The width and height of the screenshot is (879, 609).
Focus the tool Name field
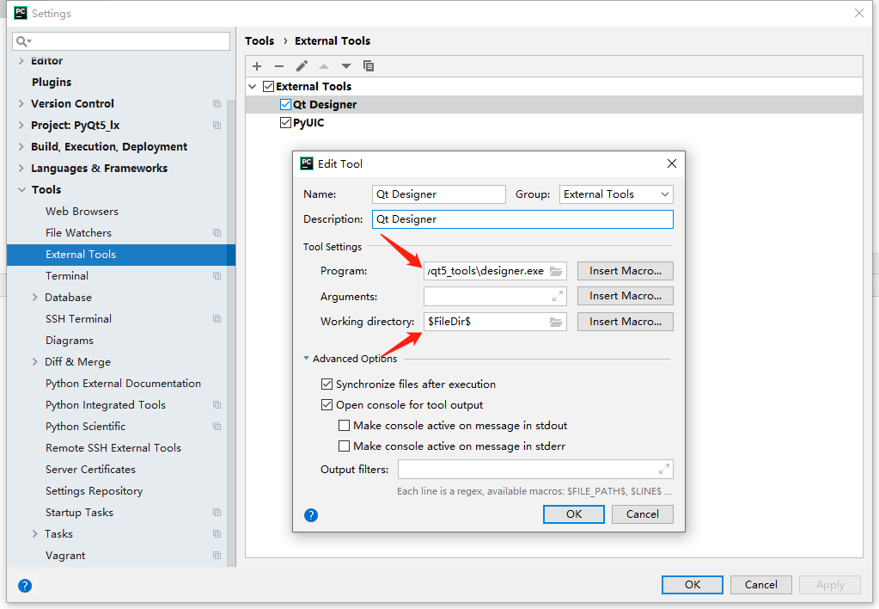pyautogui.click(x=439, y=194)
